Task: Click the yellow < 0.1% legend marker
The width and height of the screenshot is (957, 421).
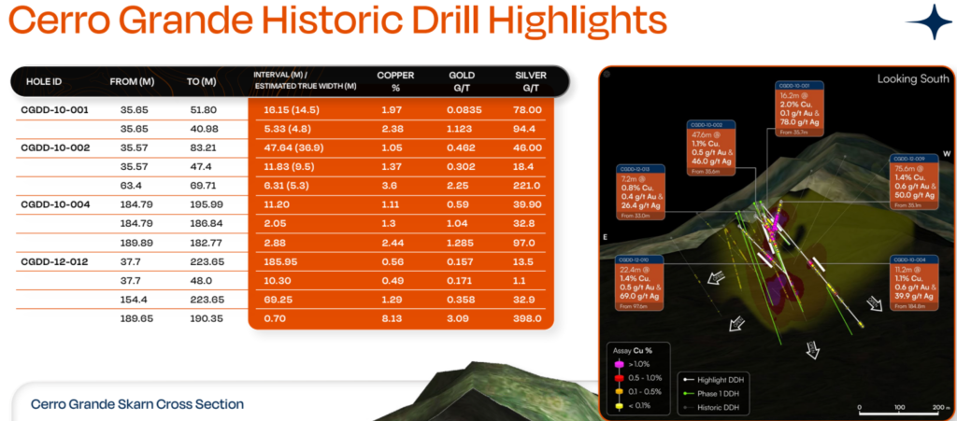Action: [618, 405]
